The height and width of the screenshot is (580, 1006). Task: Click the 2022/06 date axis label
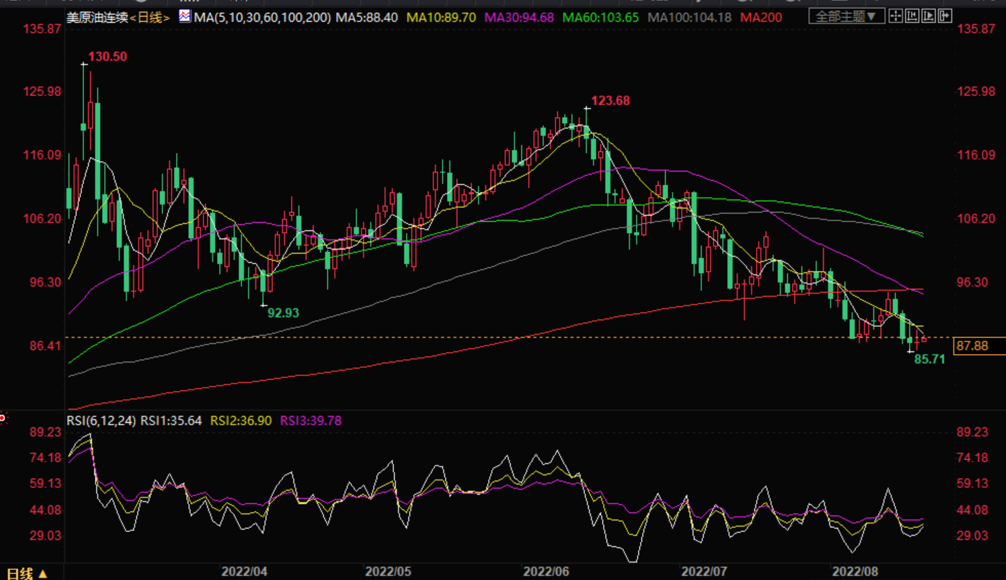tap(546, 571)
